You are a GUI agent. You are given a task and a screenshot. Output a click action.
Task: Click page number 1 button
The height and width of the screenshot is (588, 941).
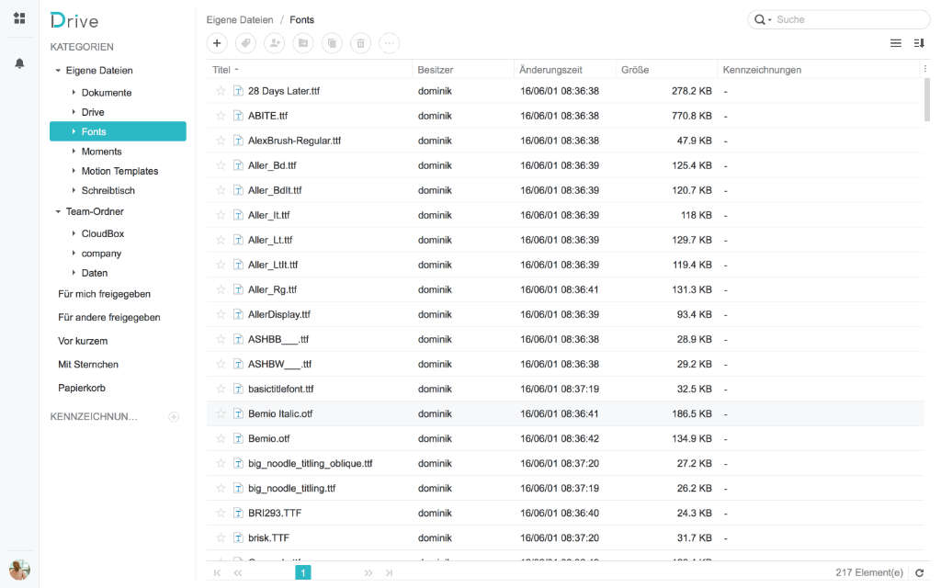pyautogui.click(x=303, y=573)
